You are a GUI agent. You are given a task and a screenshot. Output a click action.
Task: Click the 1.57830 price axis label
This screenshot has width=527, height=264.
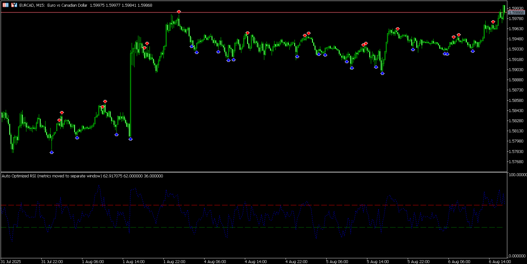(516, 151)
